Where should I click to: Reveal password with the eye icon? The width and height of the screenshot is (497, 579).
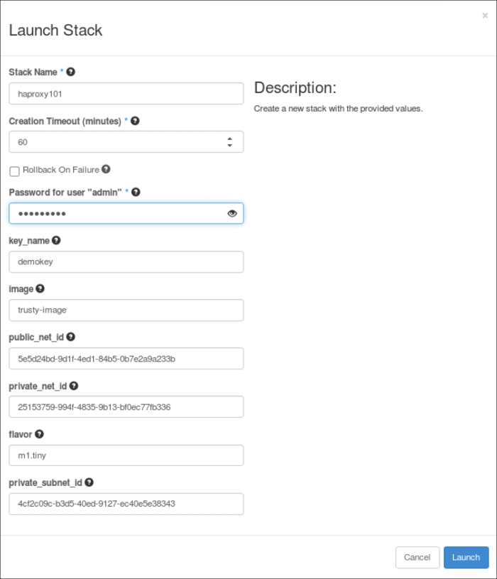[231, 213]
